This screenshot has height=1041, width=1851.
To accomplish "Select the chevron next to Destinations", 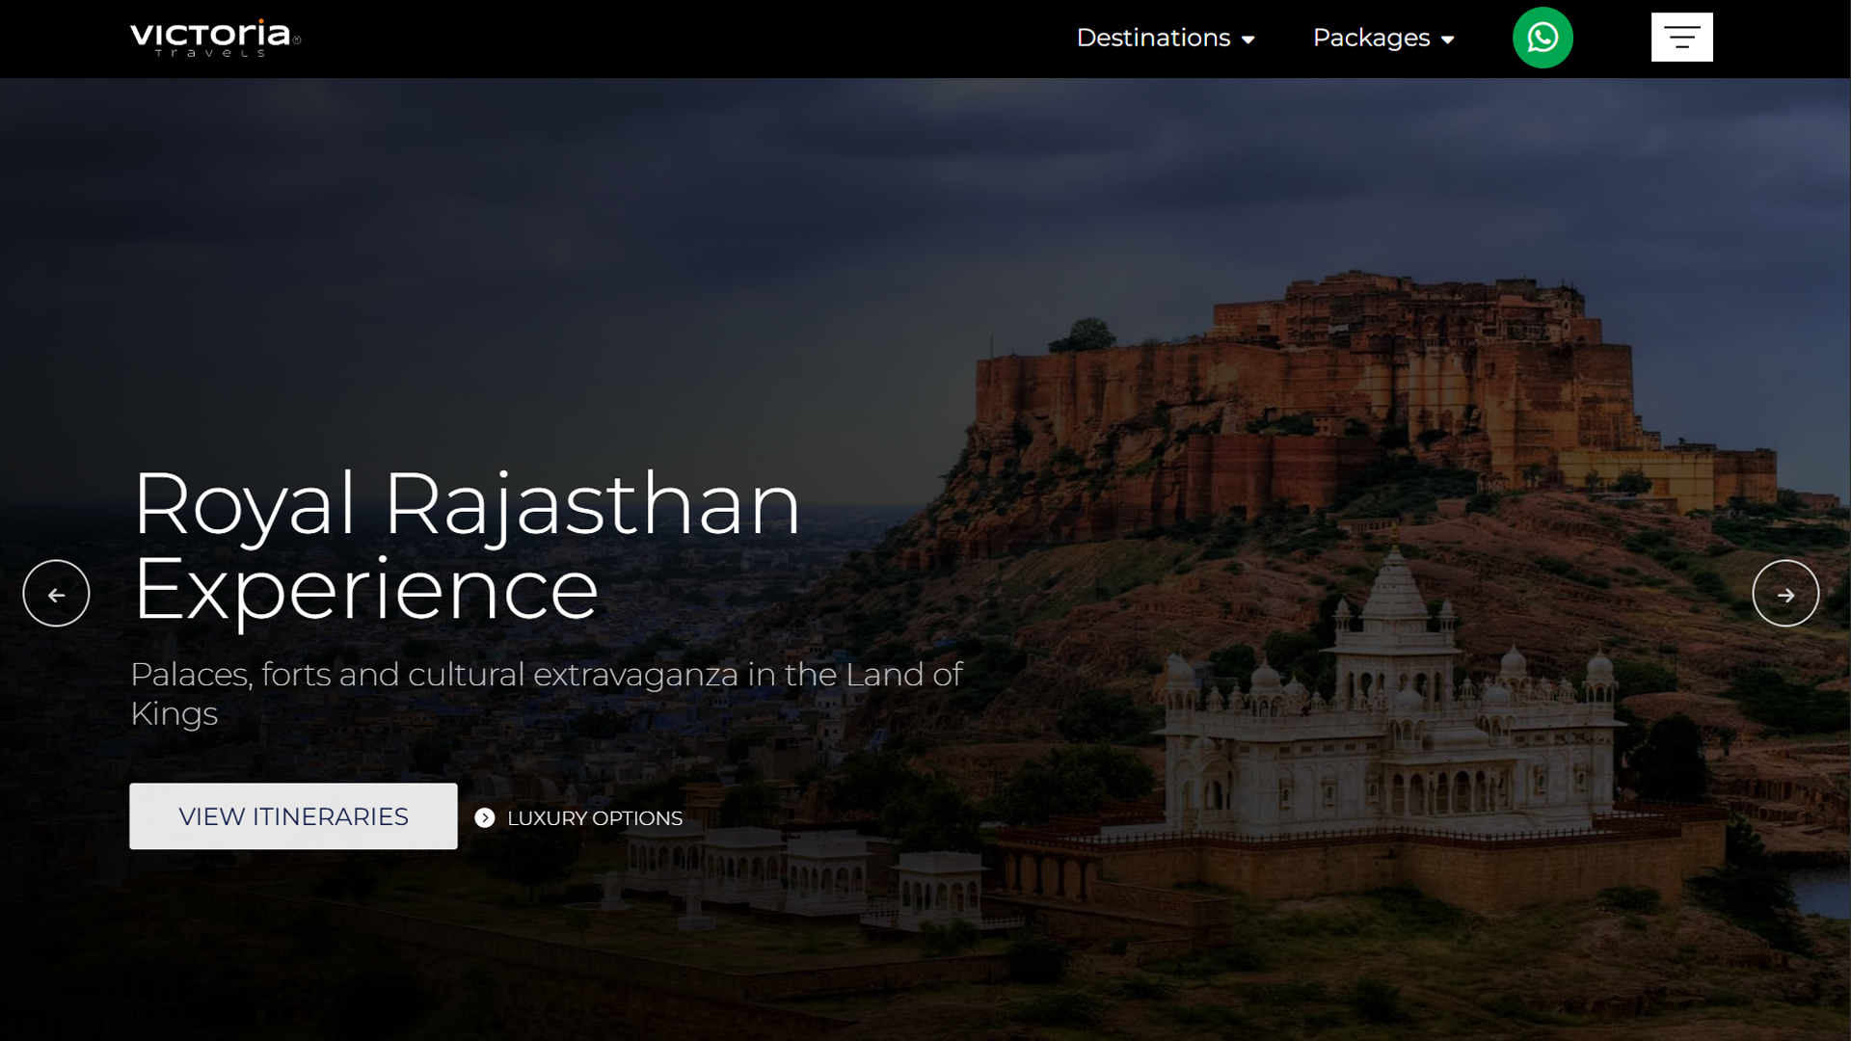I will tap(1248, 40).
